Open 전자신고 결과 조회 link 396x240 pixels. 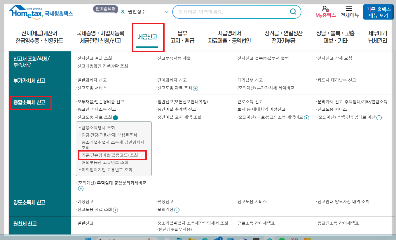(95, 58)
